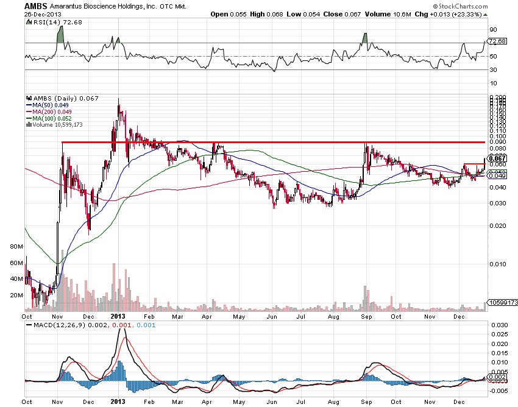Click the 72.68 RSI value tag on right axis

tap(497, 41)
